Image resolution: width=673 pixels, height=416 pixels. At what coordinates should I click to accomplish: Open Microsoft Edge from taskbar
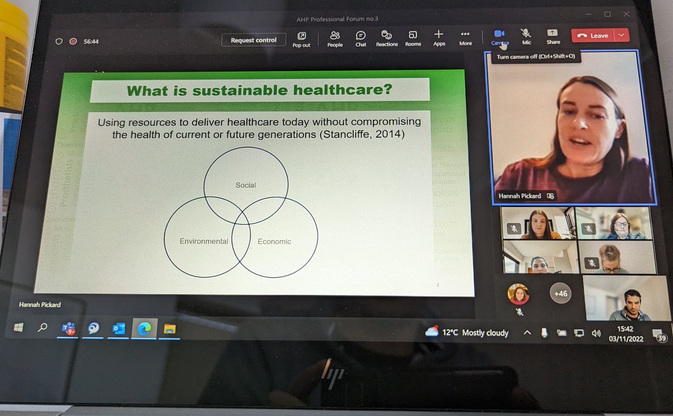(144, 329)
